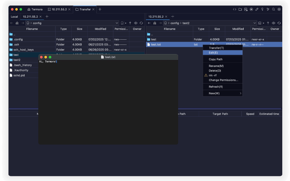
Task: Toggle hidden files eye icon in the right panel
Action: pyautogui.click(x=273, y=23)
